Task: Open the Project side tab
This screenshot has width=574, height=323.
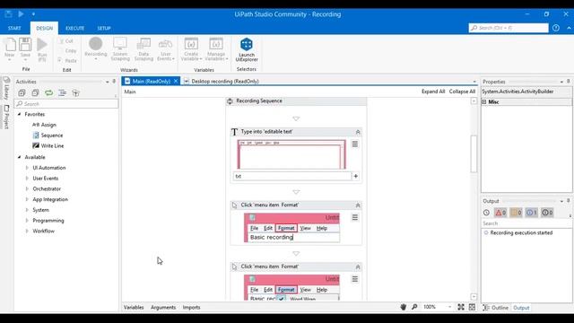Action: click(x=6, y=117)
